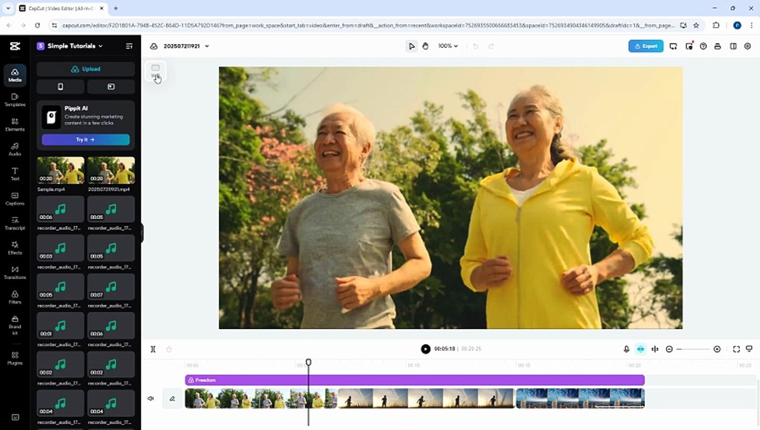This screenshot has width=760, height=430.
Task: Undo the last action
Action: coord(476,46)
